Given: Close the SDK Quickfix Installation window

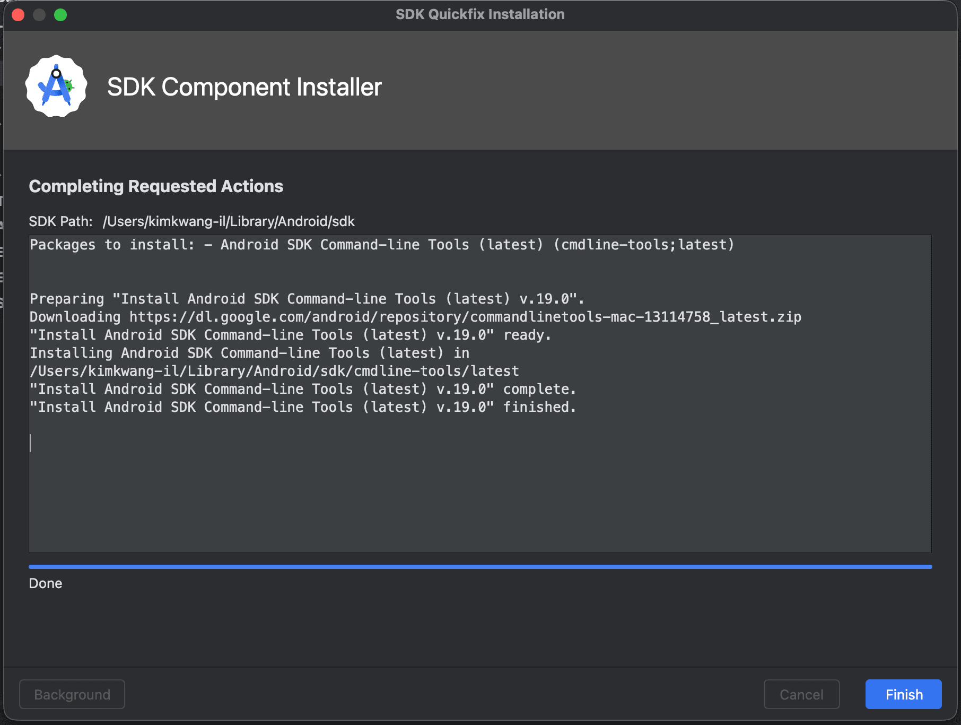Looking at the screenshot, I should pyautogui.click(x=18, y=14).
